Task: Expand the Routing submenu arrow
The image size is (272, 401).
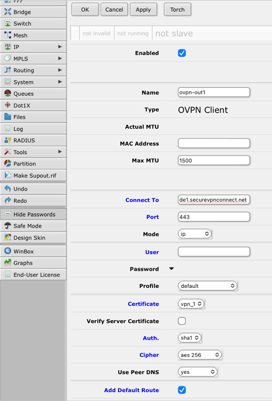Action: [60, 70]
